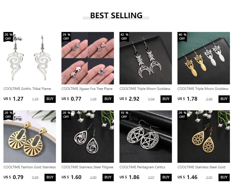The height and width of the screenshot is (187, 233).
Task: Buy the Stainless Steel Gold earrings at 1.46
Action: point(224,177)
